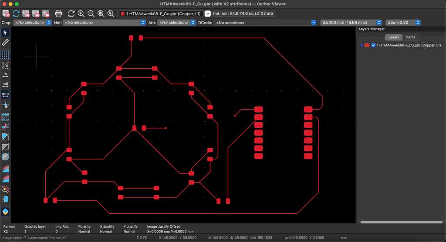
Task: Click the Print icon in toolbar
Action: click(x=58, y=14)
